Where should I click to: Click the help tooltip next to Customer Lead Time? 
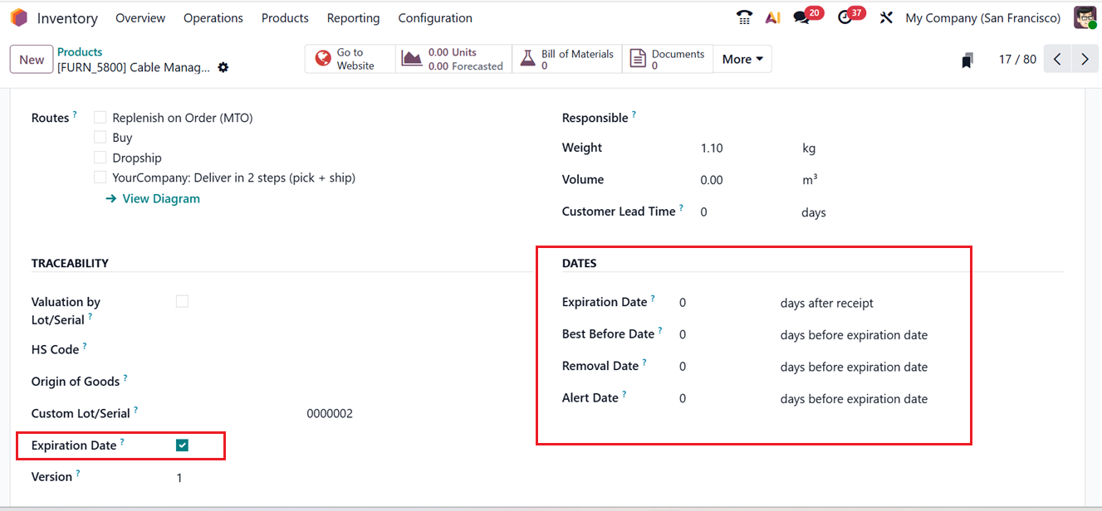[x=681, y=207]
